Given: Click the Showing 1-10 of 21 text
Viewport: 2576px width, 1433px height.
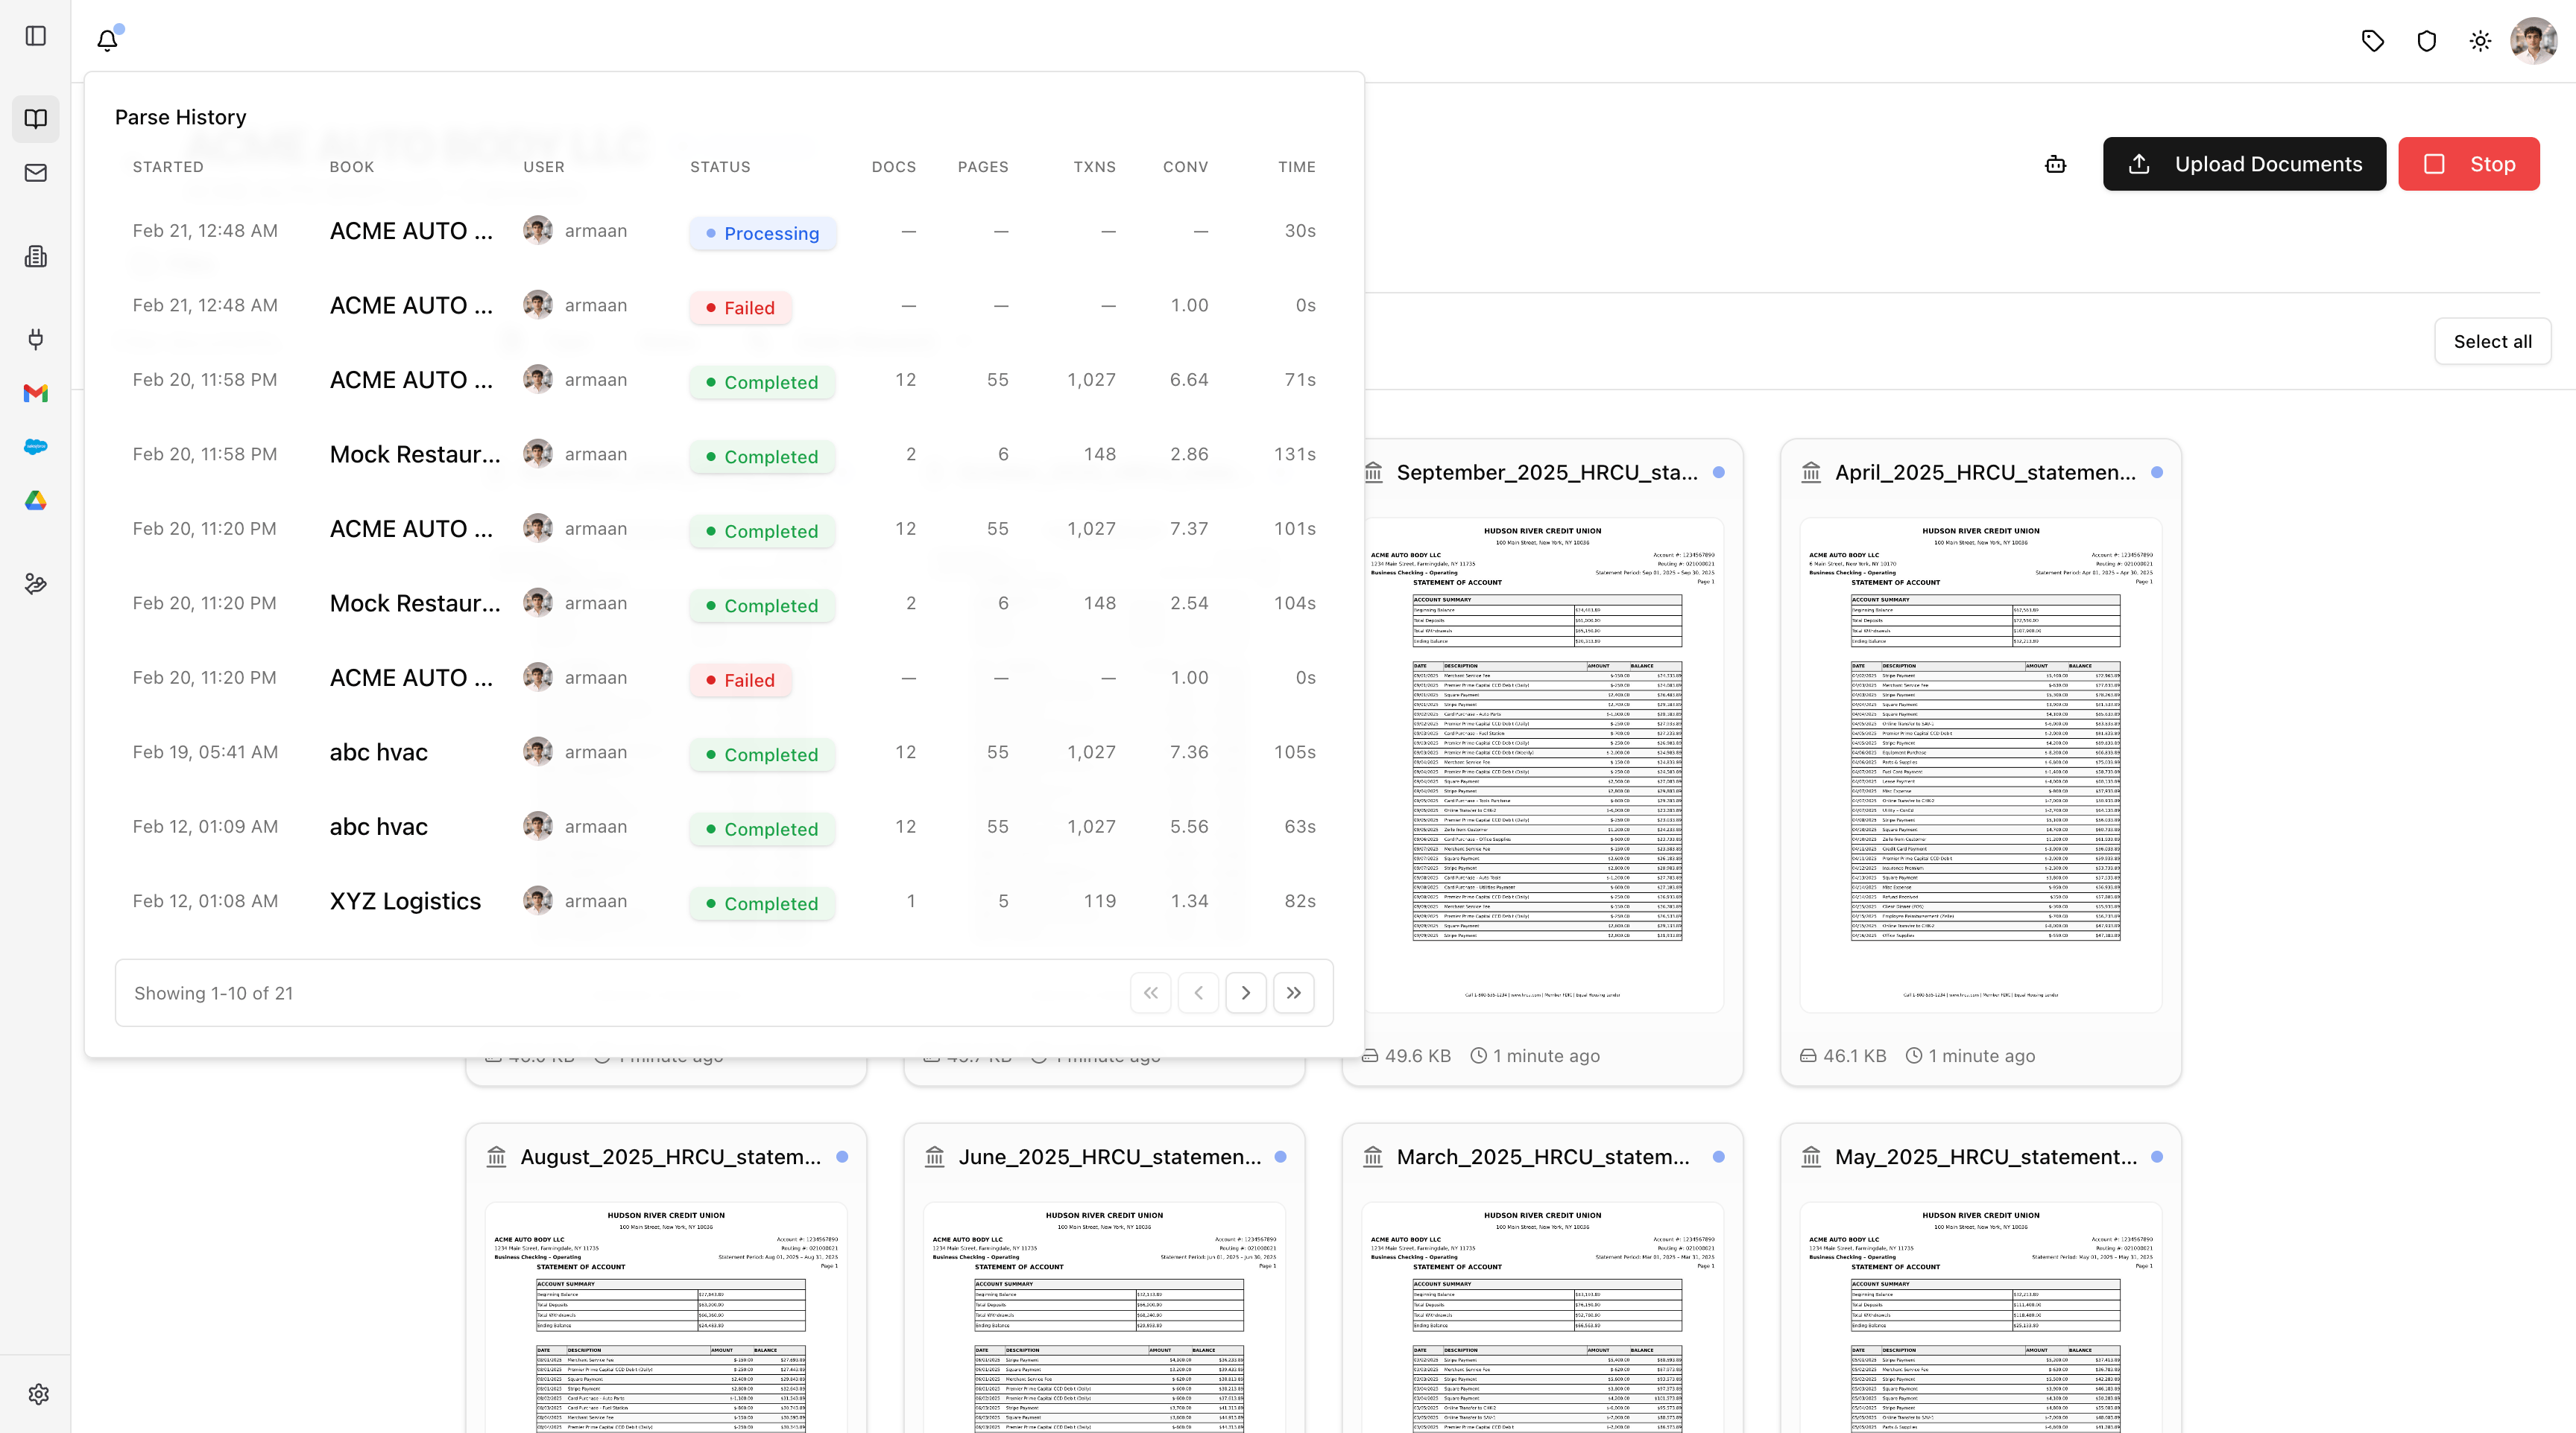Looking at the screenshot, I should [x=214, y=994].
